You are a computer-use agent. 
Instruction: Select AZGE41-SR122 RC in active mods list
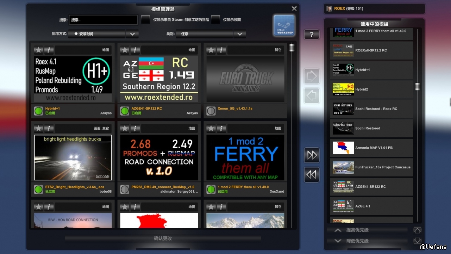[x=371, y=187]
